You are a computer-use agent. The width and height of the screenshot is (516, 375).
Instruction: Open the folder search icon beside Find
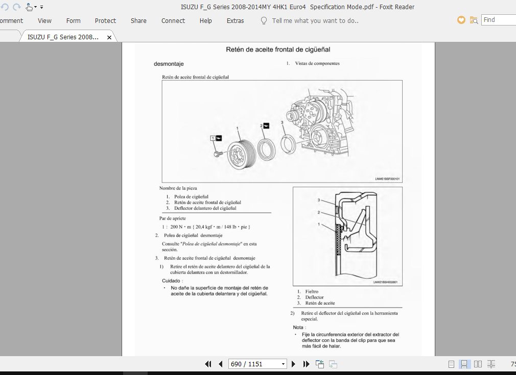[474, 20]
